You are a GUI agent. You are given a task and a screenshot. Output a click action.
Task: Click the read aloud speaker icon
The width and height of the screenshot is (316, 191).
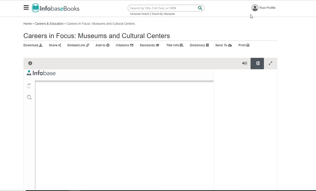click(244, 63)
